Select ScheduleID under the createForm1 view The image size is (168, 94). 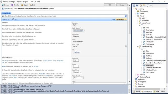[149, 42]
